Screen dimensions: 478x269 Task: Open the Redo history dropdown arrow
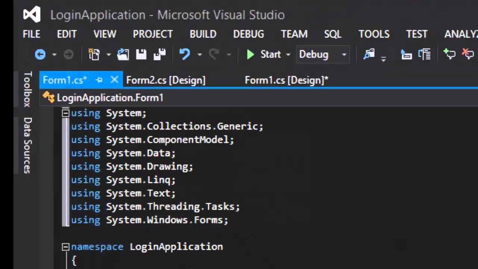[229, 55]
